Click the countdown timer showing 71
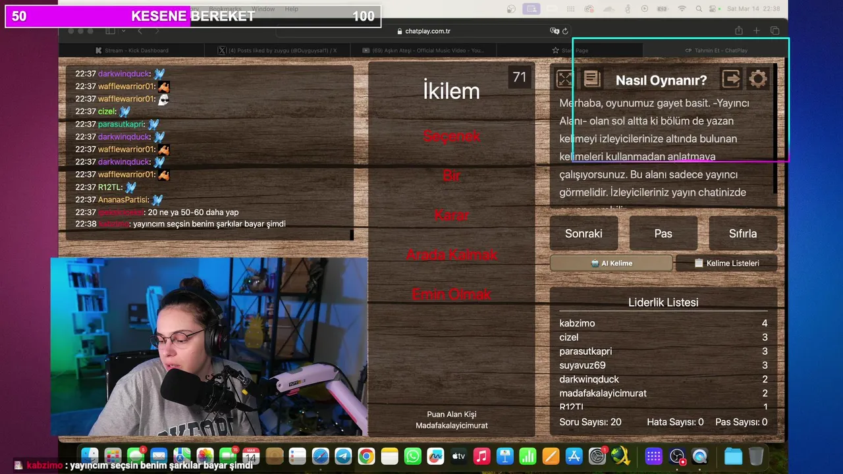843x474 pixels. click(520, 77)
